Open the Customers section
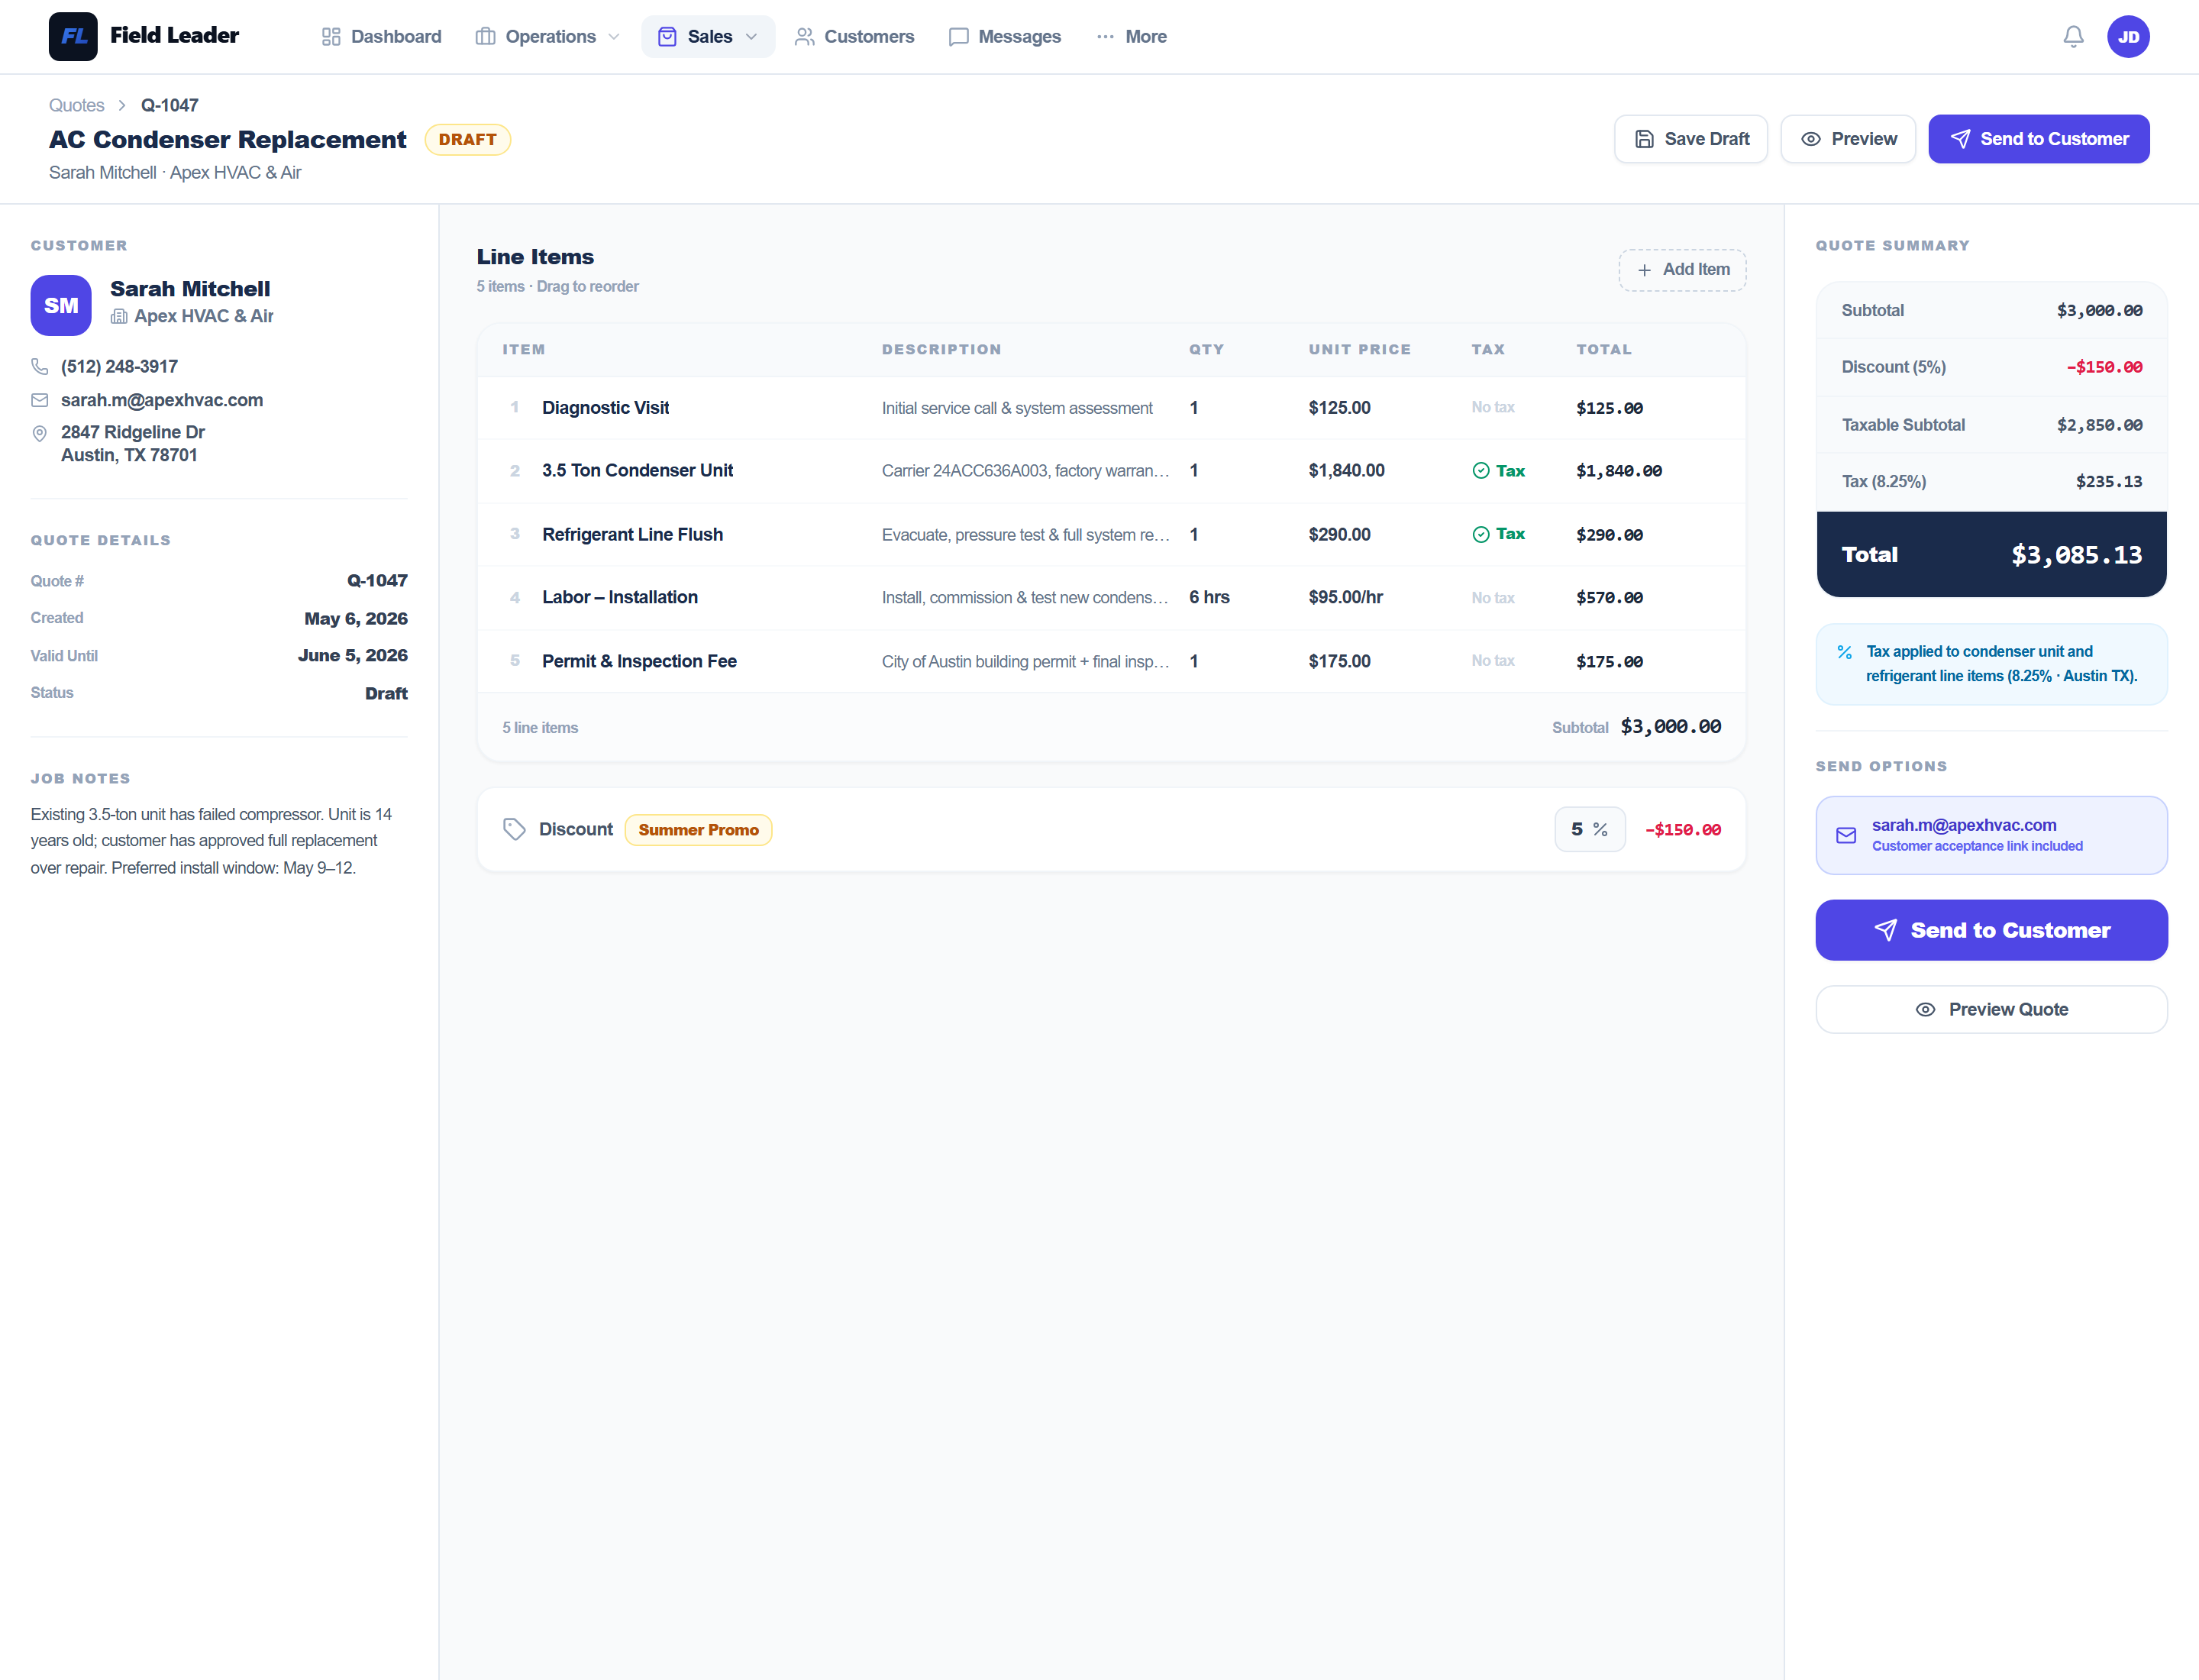Image resolution: width=2199 pixels, height=1680 pixels. [854, 37]
